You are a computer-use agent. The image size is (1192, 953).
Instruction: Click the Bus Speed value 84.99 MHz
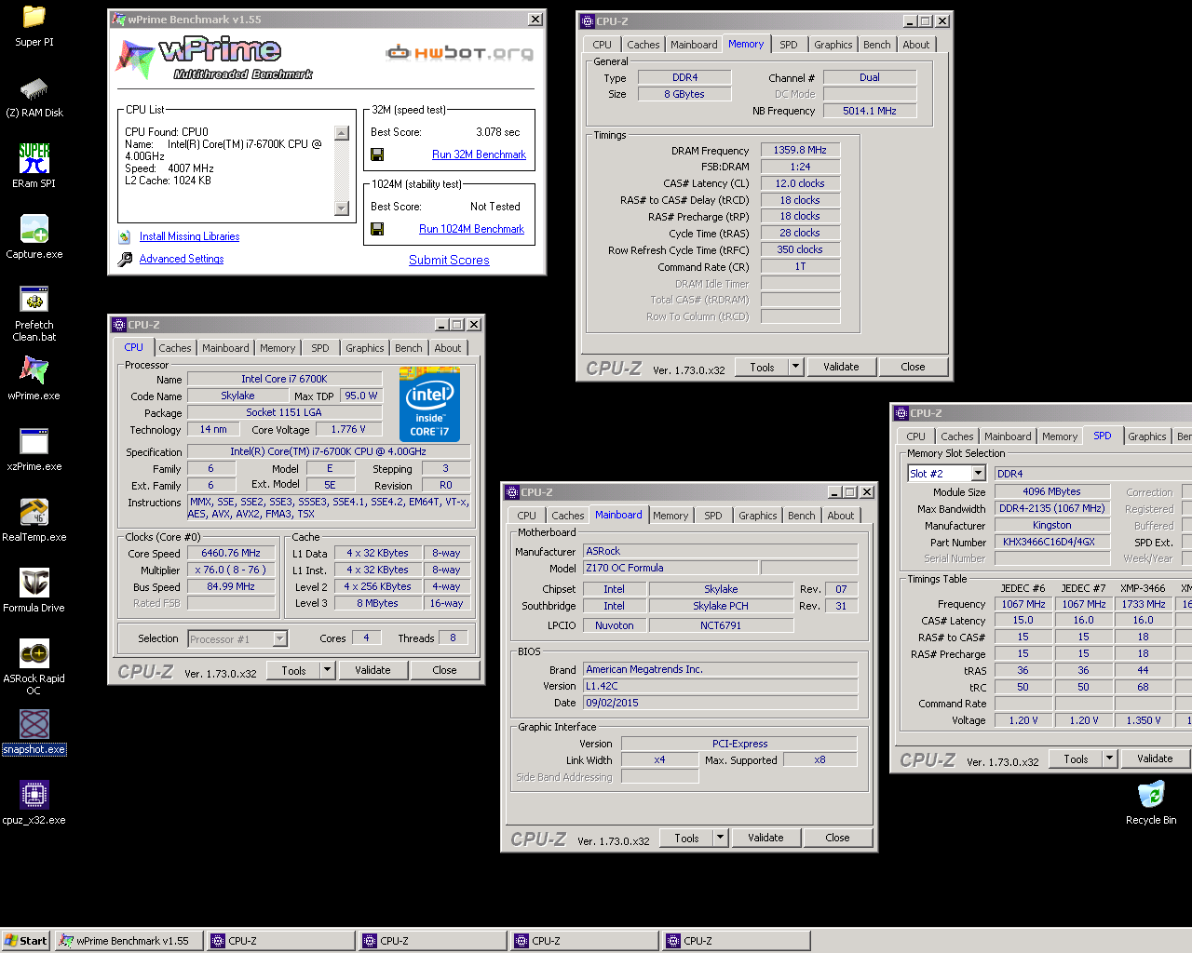pos(231,586)
